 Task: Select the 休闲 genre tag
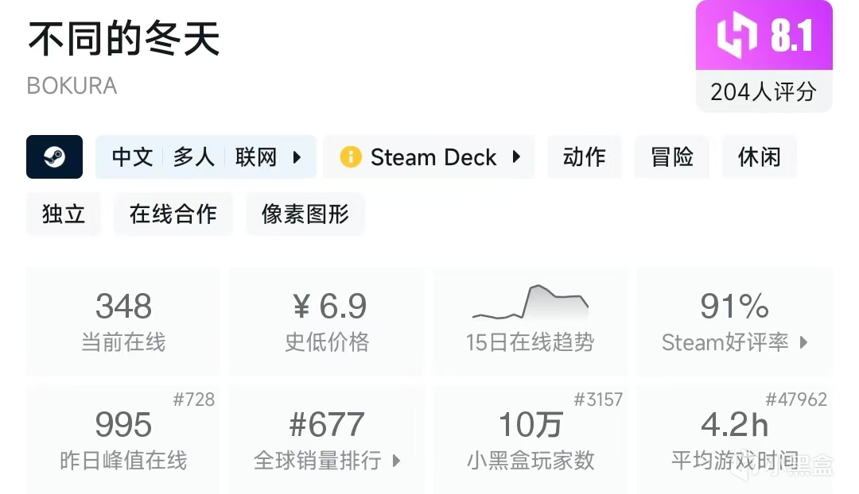point(759,156)
